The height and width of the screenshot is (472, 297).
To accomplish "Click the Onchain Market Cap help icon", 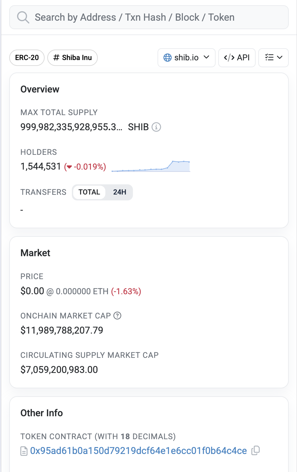I will pos(117,316).
